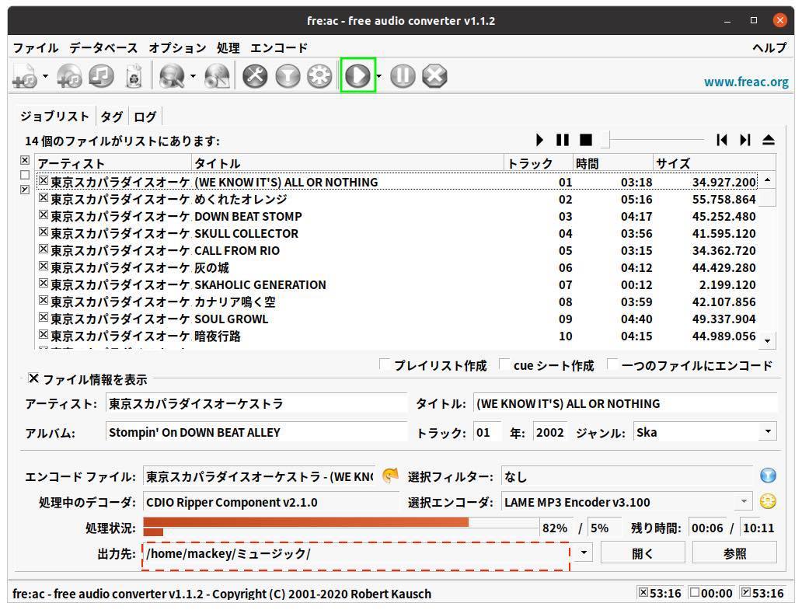Uncheck the track DOWN BEAT STOMP
Viewport: 802px width, 610px height.
(x=44, y=216)
